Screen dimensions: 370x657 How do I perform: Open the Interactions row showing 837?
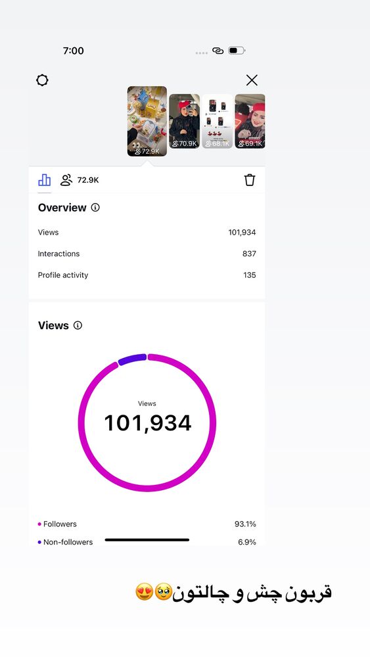(x=147, y=254)
